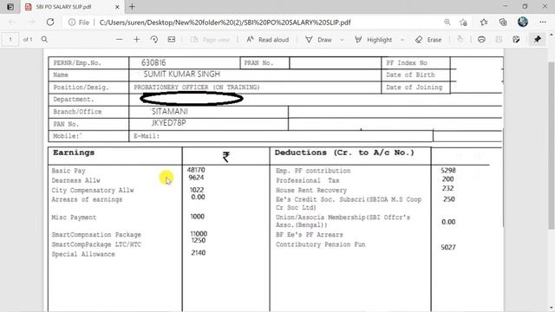This screenshot has width=555, height=312.
Task: Print the PDF document
Action: tap(481, 39)
